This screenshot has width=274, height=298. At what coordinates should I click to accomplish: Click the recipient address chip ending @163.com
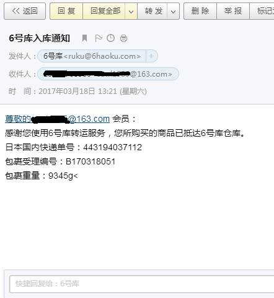click(x=108, y=74)
